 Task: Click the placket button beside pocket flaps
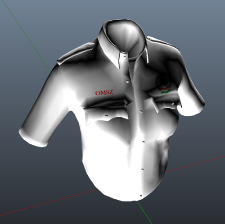[x=141, y=111]
